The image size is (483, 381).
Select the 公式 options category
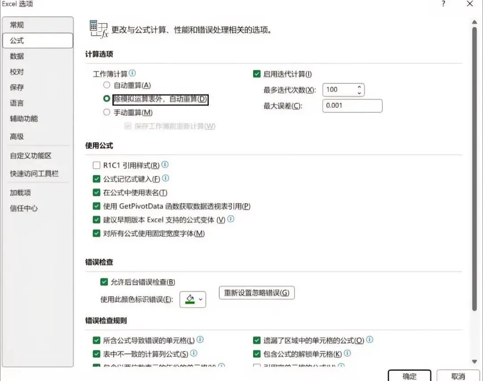click(x=38, y=40)
